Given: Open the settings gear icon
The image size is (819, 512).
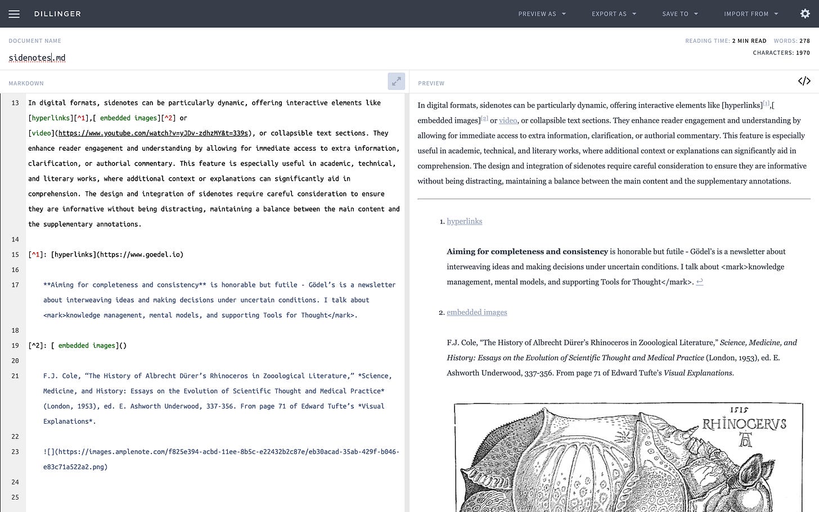Looking at the screenshot, I should 805,14.
